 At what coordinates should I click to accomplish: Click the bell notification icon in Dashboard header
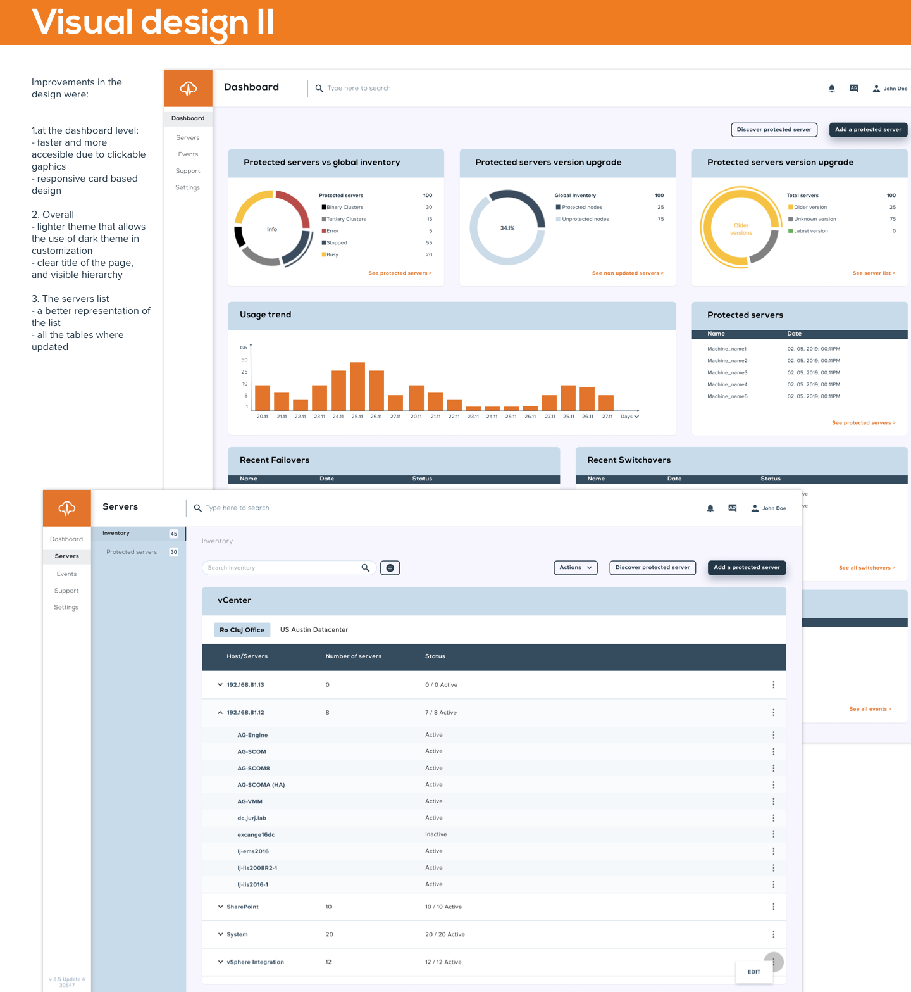(831, 89)
